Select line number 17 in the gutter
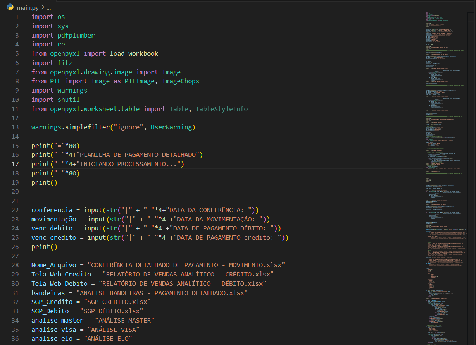Image resolution: width=476 pixels, height=345 pixels. tap(15, 164)
